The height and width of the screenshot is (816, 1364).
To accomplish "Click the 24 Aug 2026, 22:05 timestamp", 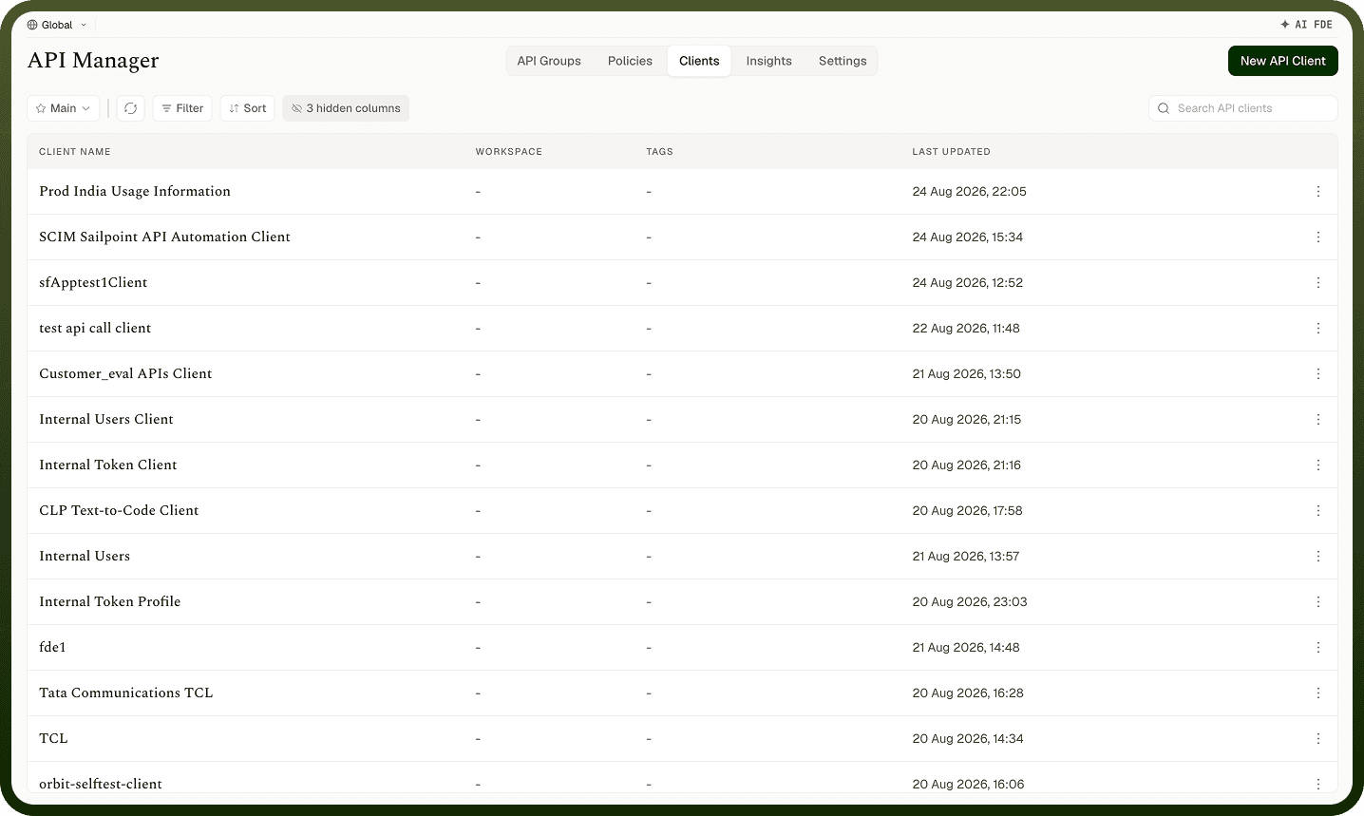I will pyautogui.click(x=970, y=192).
